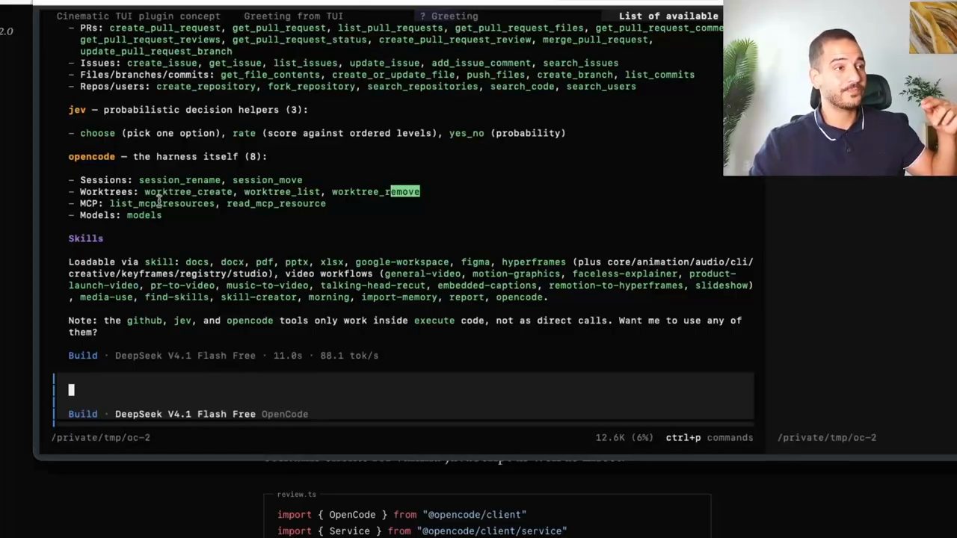
Task: Select fork_repository in the Repos line
Action: [311, 87]
